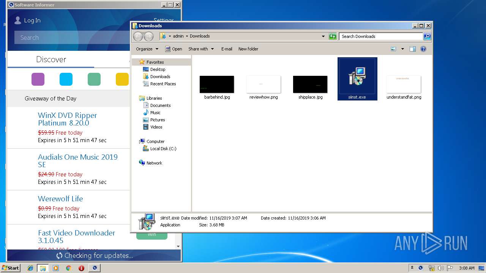Click the 3:08 AM taskbar clock
The image size is (486, 273).
pos(467,268)
